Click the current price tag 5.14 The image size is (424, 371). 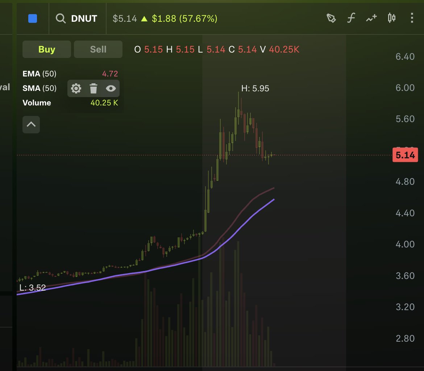point(405,155)
